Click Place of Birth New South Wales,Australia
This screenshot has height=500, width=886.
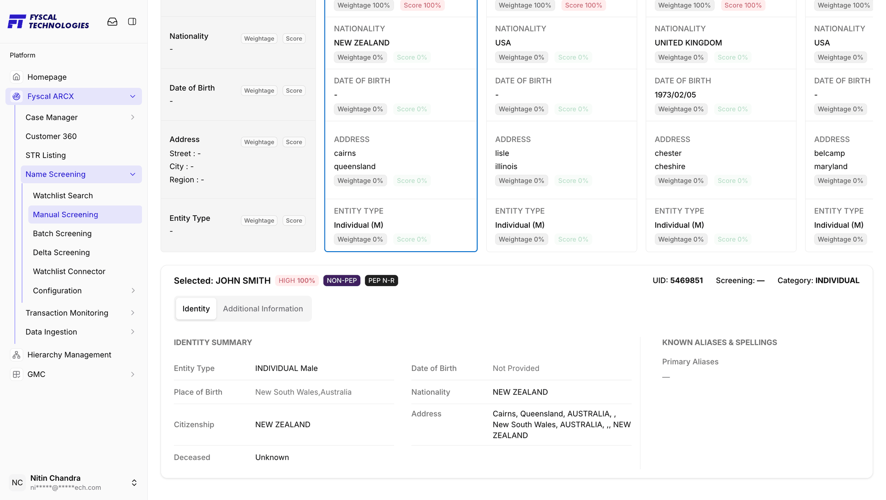click(x=303, y=392)
